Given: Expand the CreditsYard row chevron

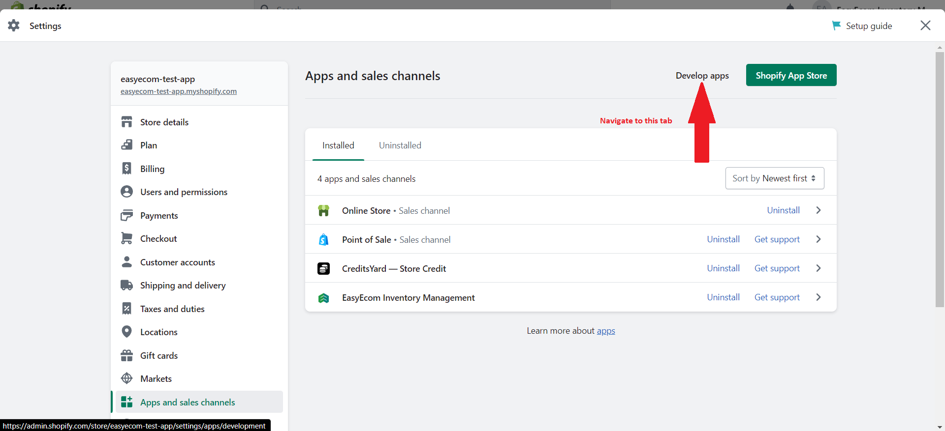Looking at the screenshot, I should click(x=819, y=268).
